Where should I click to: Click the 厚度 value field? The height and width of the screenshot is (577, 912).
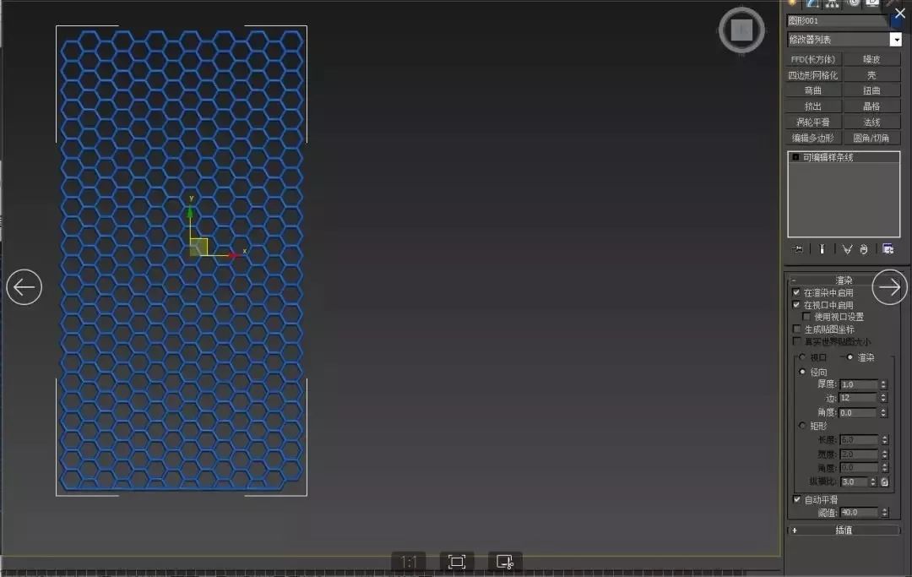tap(859, 384)
